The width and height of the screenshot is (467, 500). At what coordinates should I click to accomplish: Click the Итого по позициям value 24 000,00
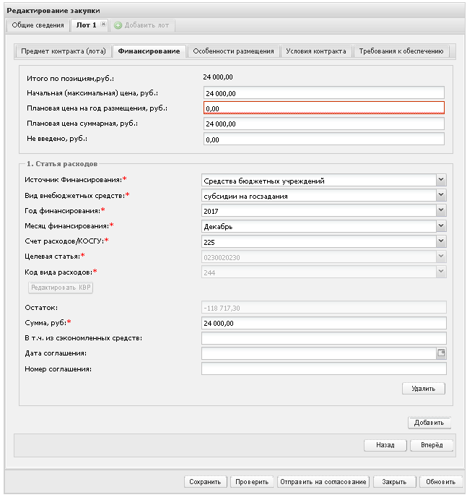(218, 77)
